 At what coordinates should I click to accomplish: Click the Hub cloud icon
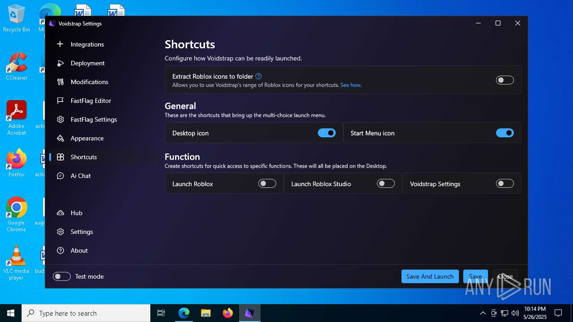(x=60, y=213)
